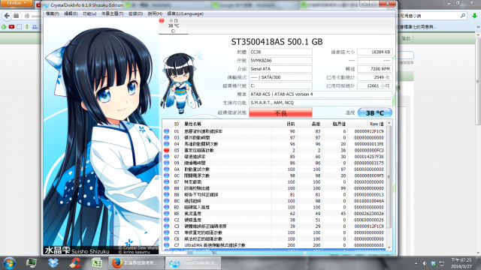
Task: Click the red 不良 health status button
Action: [x=280, y=113]
